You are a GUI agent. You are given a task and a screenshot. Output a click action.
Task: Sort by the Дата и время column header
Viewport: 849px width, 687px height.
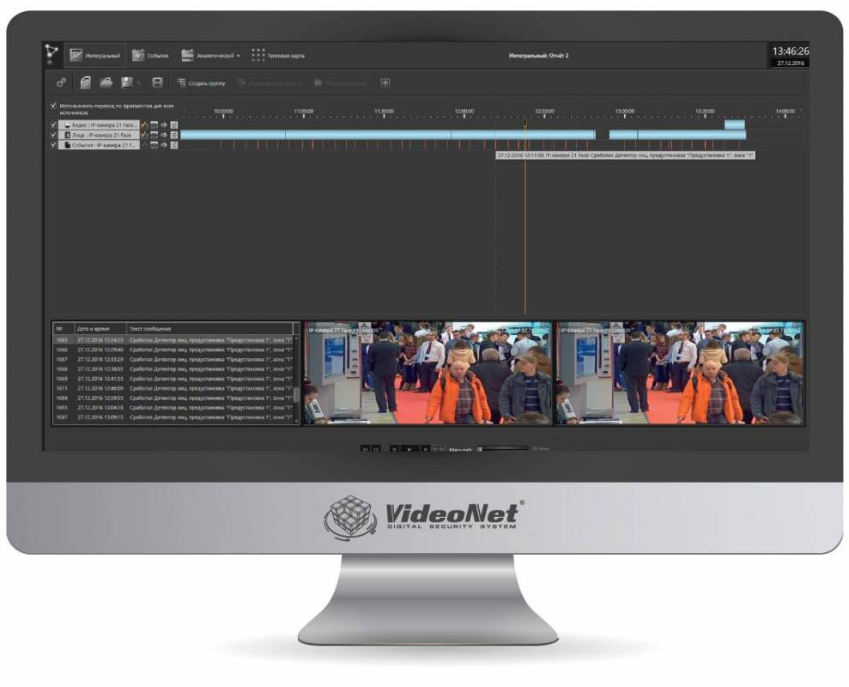tap(100, 328)
